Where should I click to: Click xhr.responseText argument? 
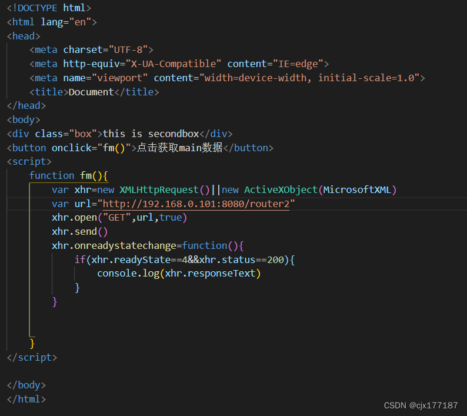coord(211,274)
